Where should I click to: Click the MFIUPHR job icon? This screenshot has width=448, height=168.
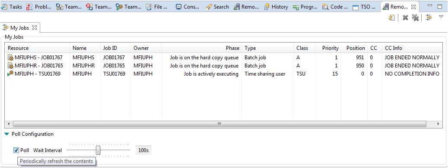tap(10, 66)
